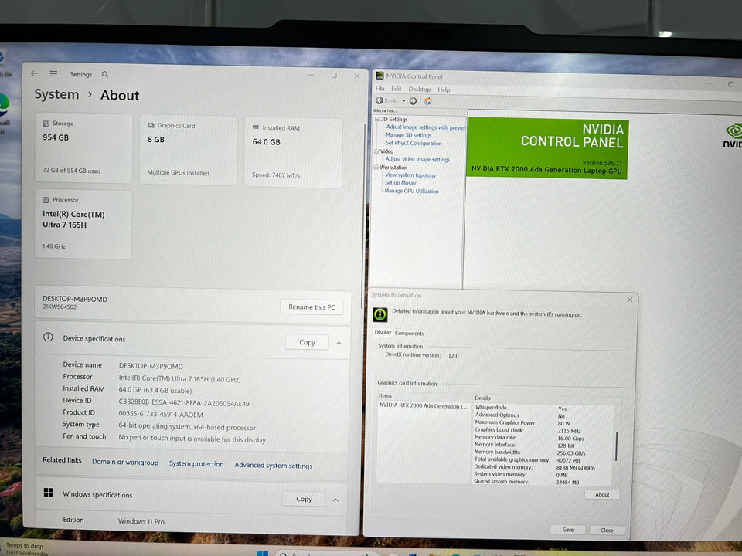Click System Information dialog NVIDIA icon
The height and width of the screenshot is (556, 742).
380,314
